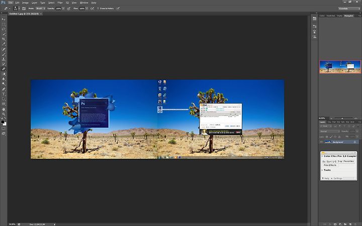Open the layer blend mode Normal dropdown
This screenshot has width=362, height=226.
(x=330, y=131)
